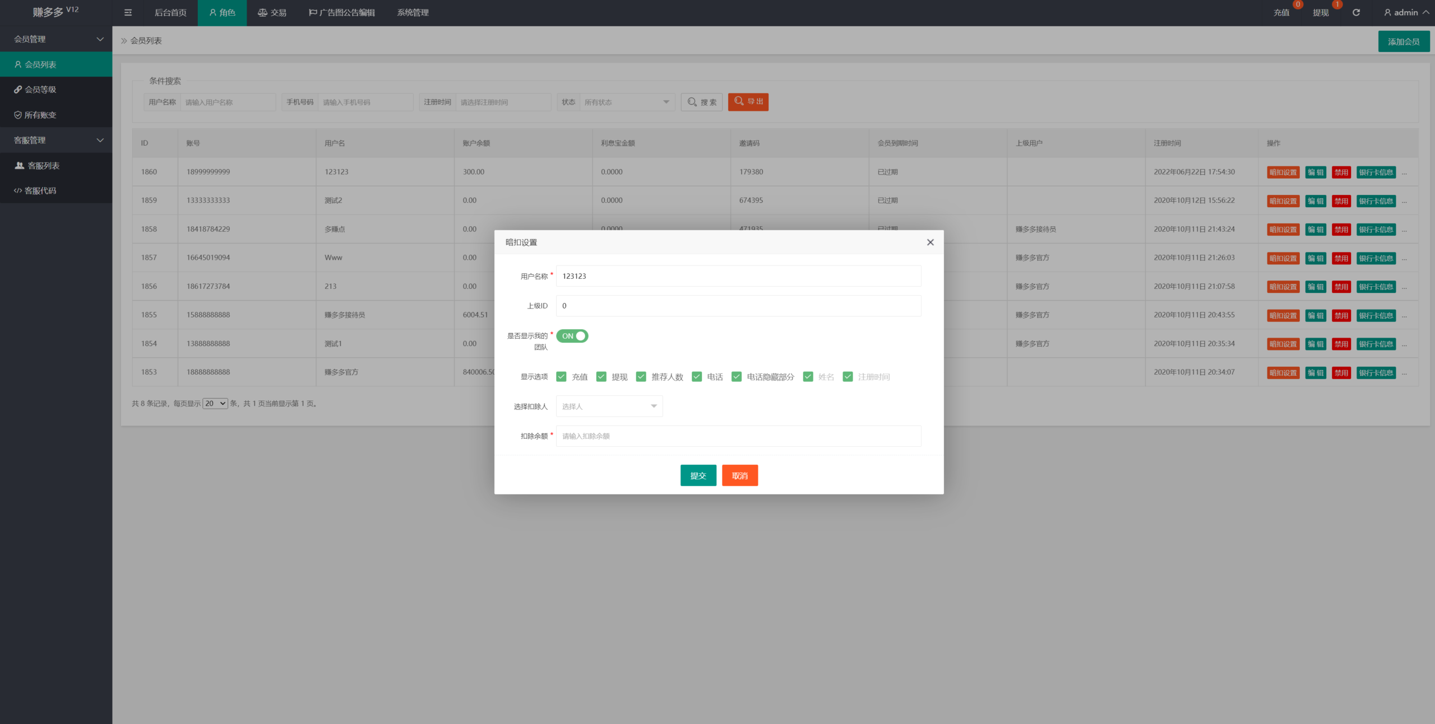The width and height of the screenshot is (1435, 724).
Task: Collapse the 客服管理 sidebar section
Action: coord(56,141)
